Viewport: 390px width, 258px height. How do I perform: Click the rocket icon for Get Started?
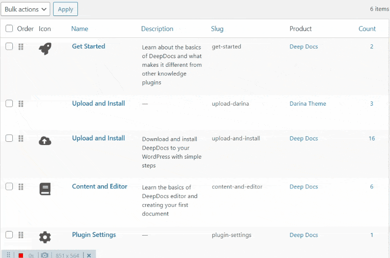click(x=45, y=48)
